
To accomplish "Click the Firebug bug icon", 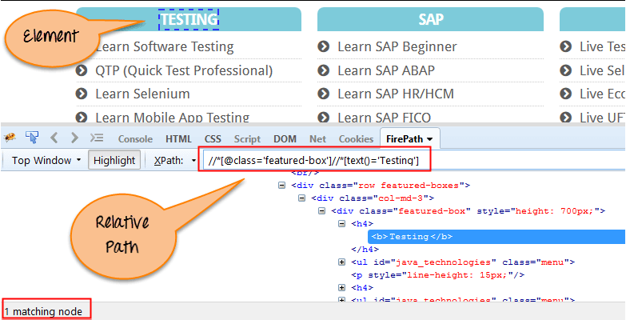I will [10, 138].
